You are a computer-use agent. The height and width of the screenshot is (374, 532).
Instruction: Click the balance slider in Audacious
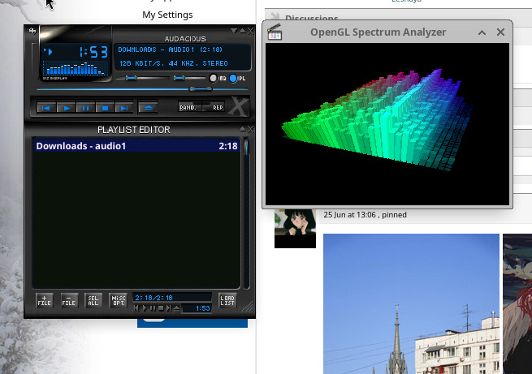tap(186, 78)
